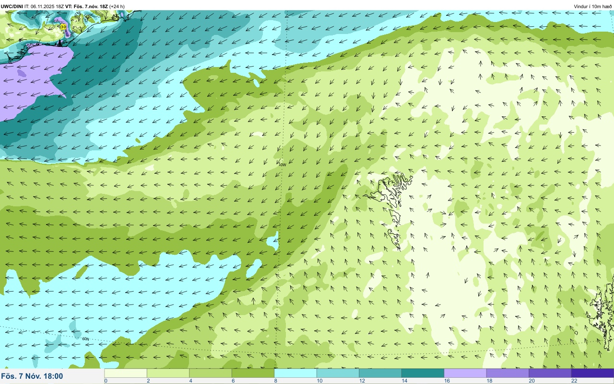The width and height of the screenshot is (614, 384).
Task: Click the yellow "30" wind value label
Action: [x=63, y=27]
